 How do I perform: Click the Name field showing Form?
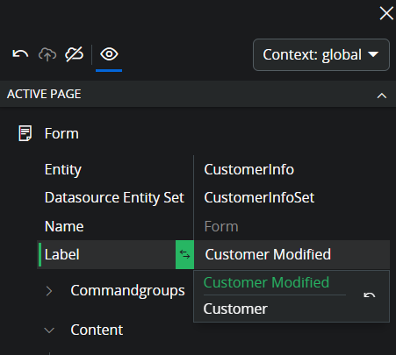point(221,226)
